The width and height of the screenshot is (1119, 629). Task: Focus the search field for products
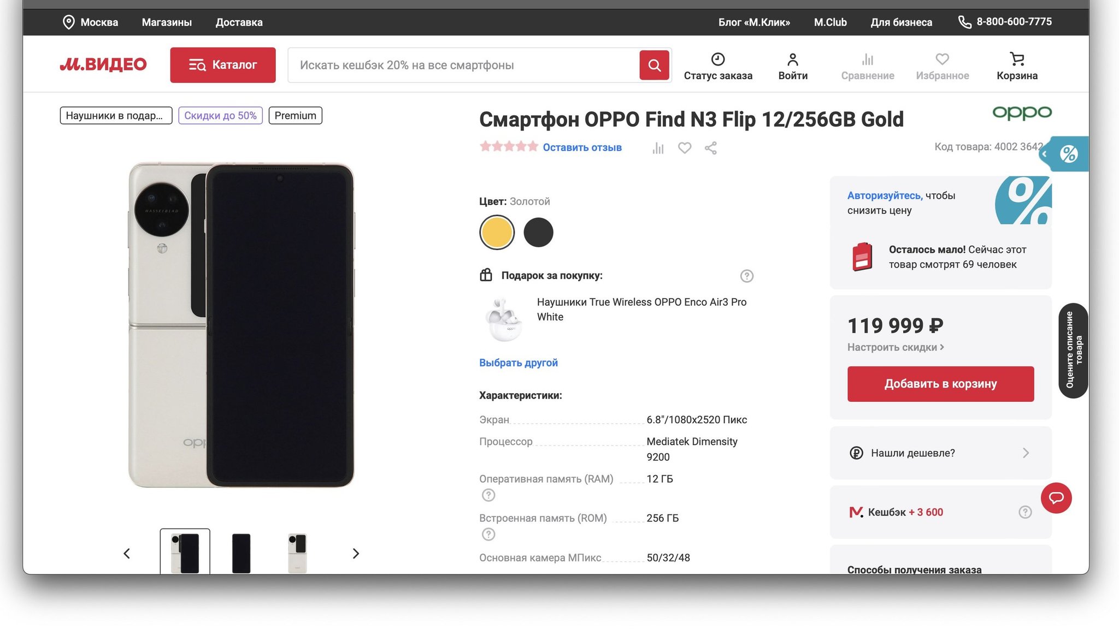(x=463, y=65)
